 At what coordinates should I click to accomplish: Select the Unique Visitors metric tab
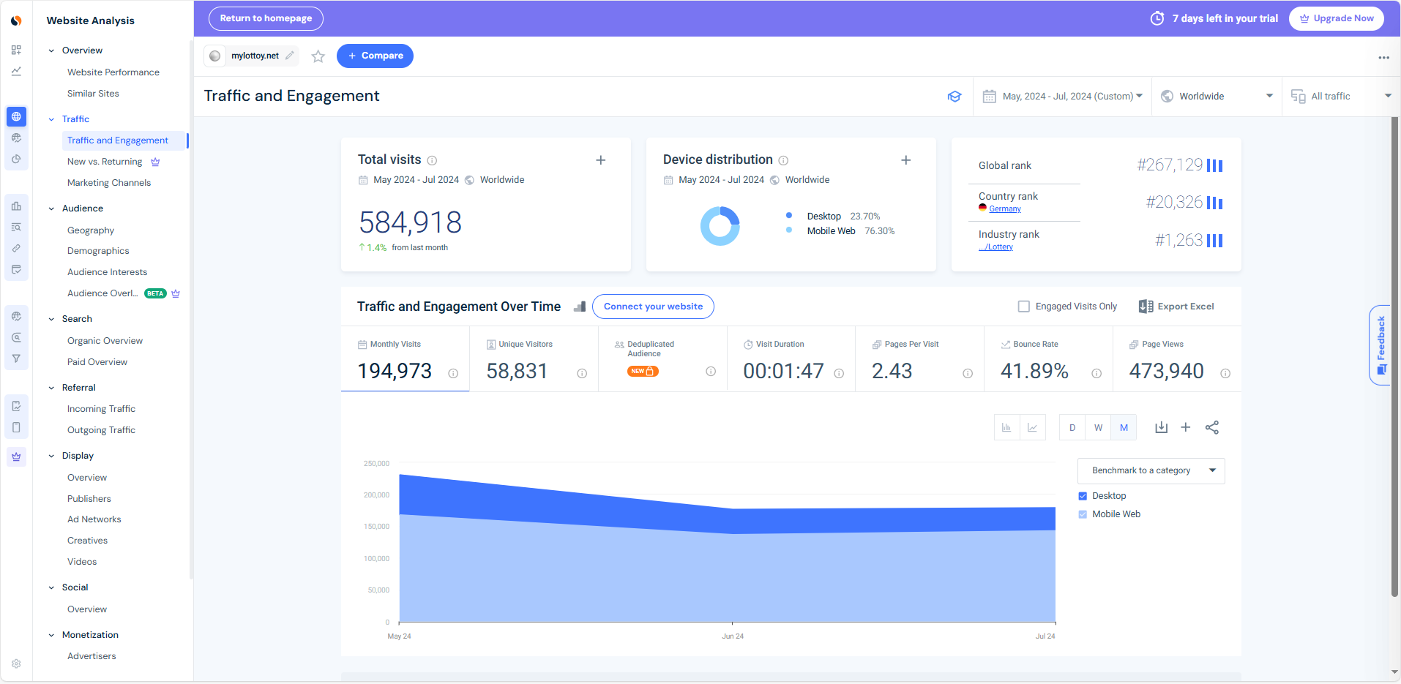pyautogui.click(x=534, y=359)
